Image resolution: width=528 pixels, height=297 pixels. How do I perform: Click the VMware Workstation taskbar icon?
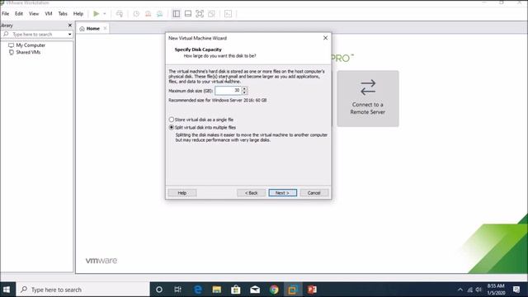293,290
